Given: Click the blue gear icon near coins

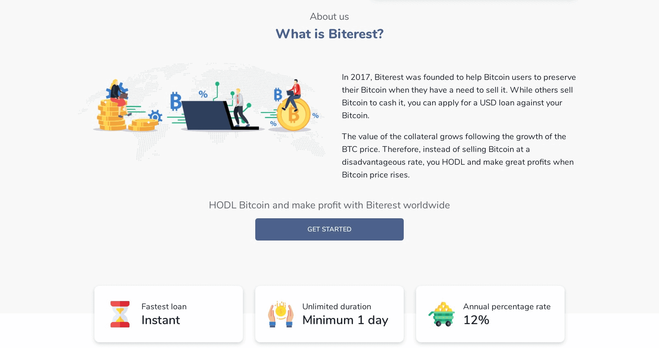Looking at the screenshot, I should [155, 116].
